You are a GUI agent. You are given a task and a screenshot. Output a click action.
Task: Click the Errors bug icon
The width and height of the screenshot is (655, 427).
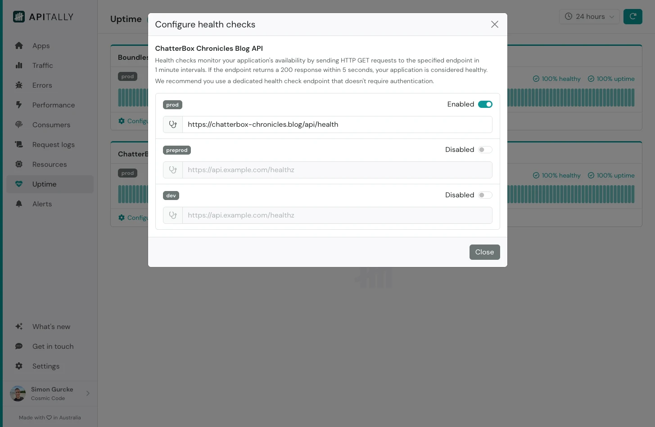[19, 85]
